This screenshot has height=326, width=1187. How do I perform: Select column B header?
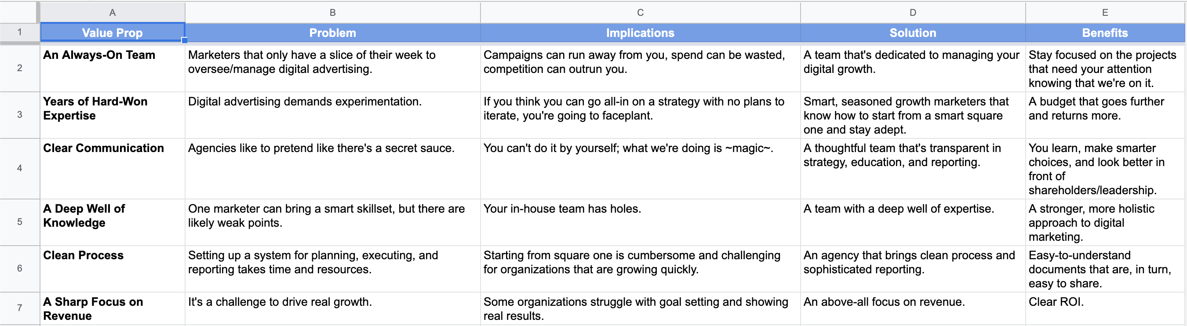tap(332, 12)
